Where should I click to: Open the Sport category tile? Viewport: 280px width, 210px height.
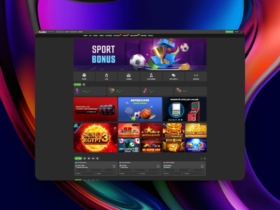84,77
